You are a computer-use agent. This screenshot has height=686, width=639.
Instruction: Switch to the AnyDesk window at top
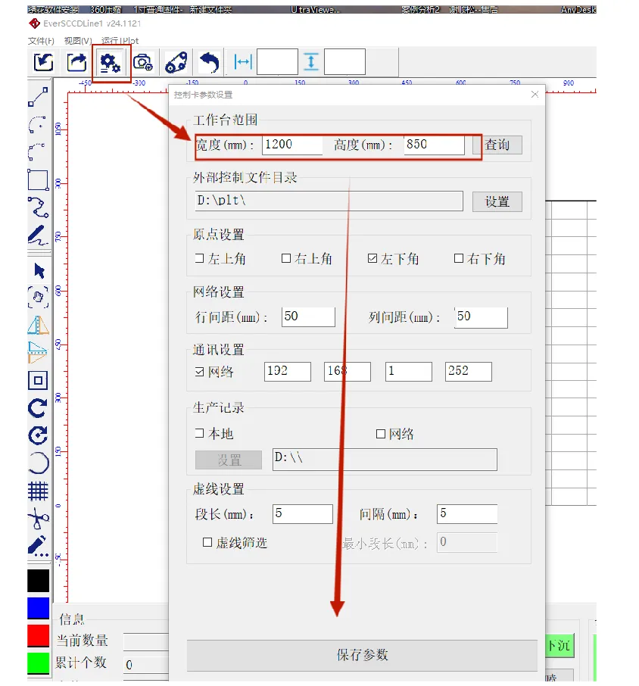point(578,9)
